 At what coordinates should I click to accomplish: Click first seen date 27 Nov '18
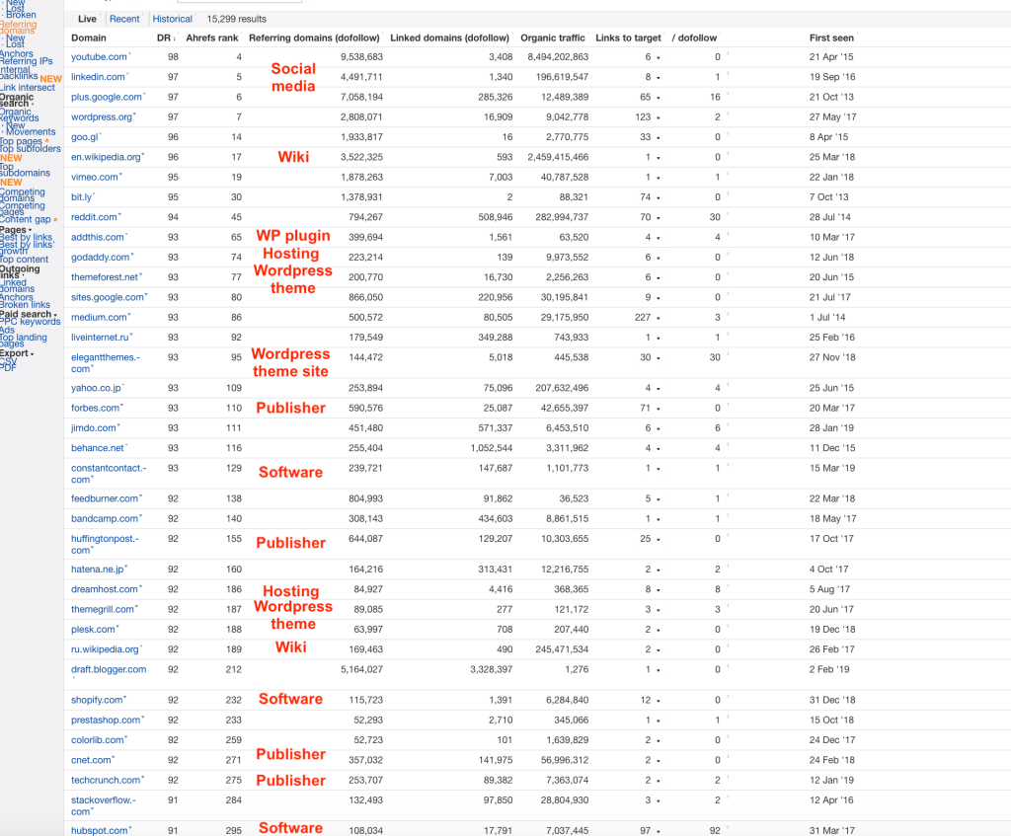click(831, 357)
